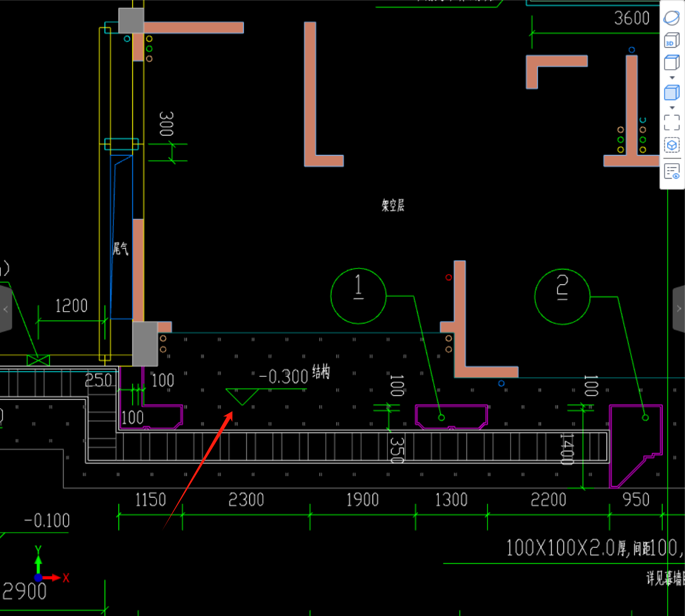Click the 尾气 label text

click(x=121, y=249)
